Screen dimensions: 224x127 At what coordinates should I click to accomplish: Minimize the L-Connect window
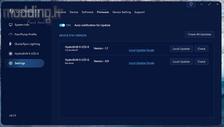coord(202,4)
